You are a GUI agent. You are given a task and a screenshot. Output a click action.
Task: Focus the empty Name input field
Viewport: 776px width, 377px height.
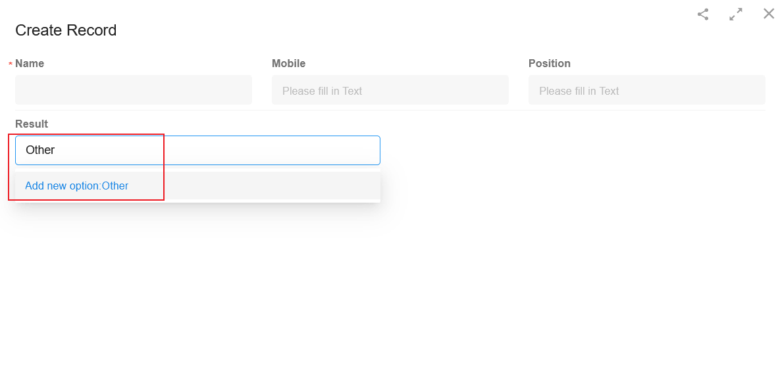click(134, 89)
